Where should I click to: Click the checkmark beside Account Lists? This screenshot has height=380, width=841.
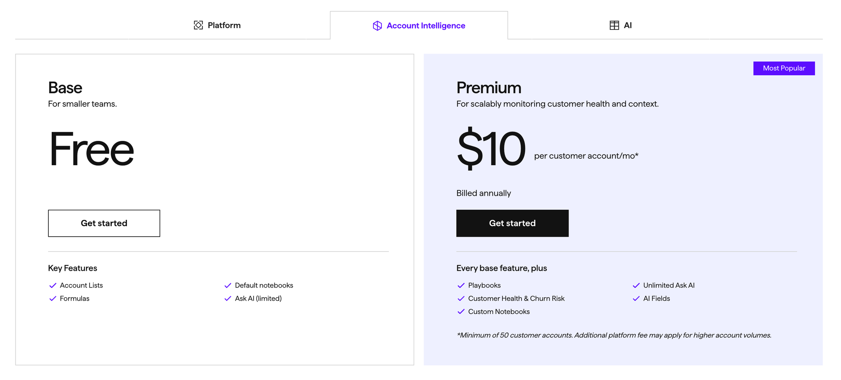tap(53, 285)
